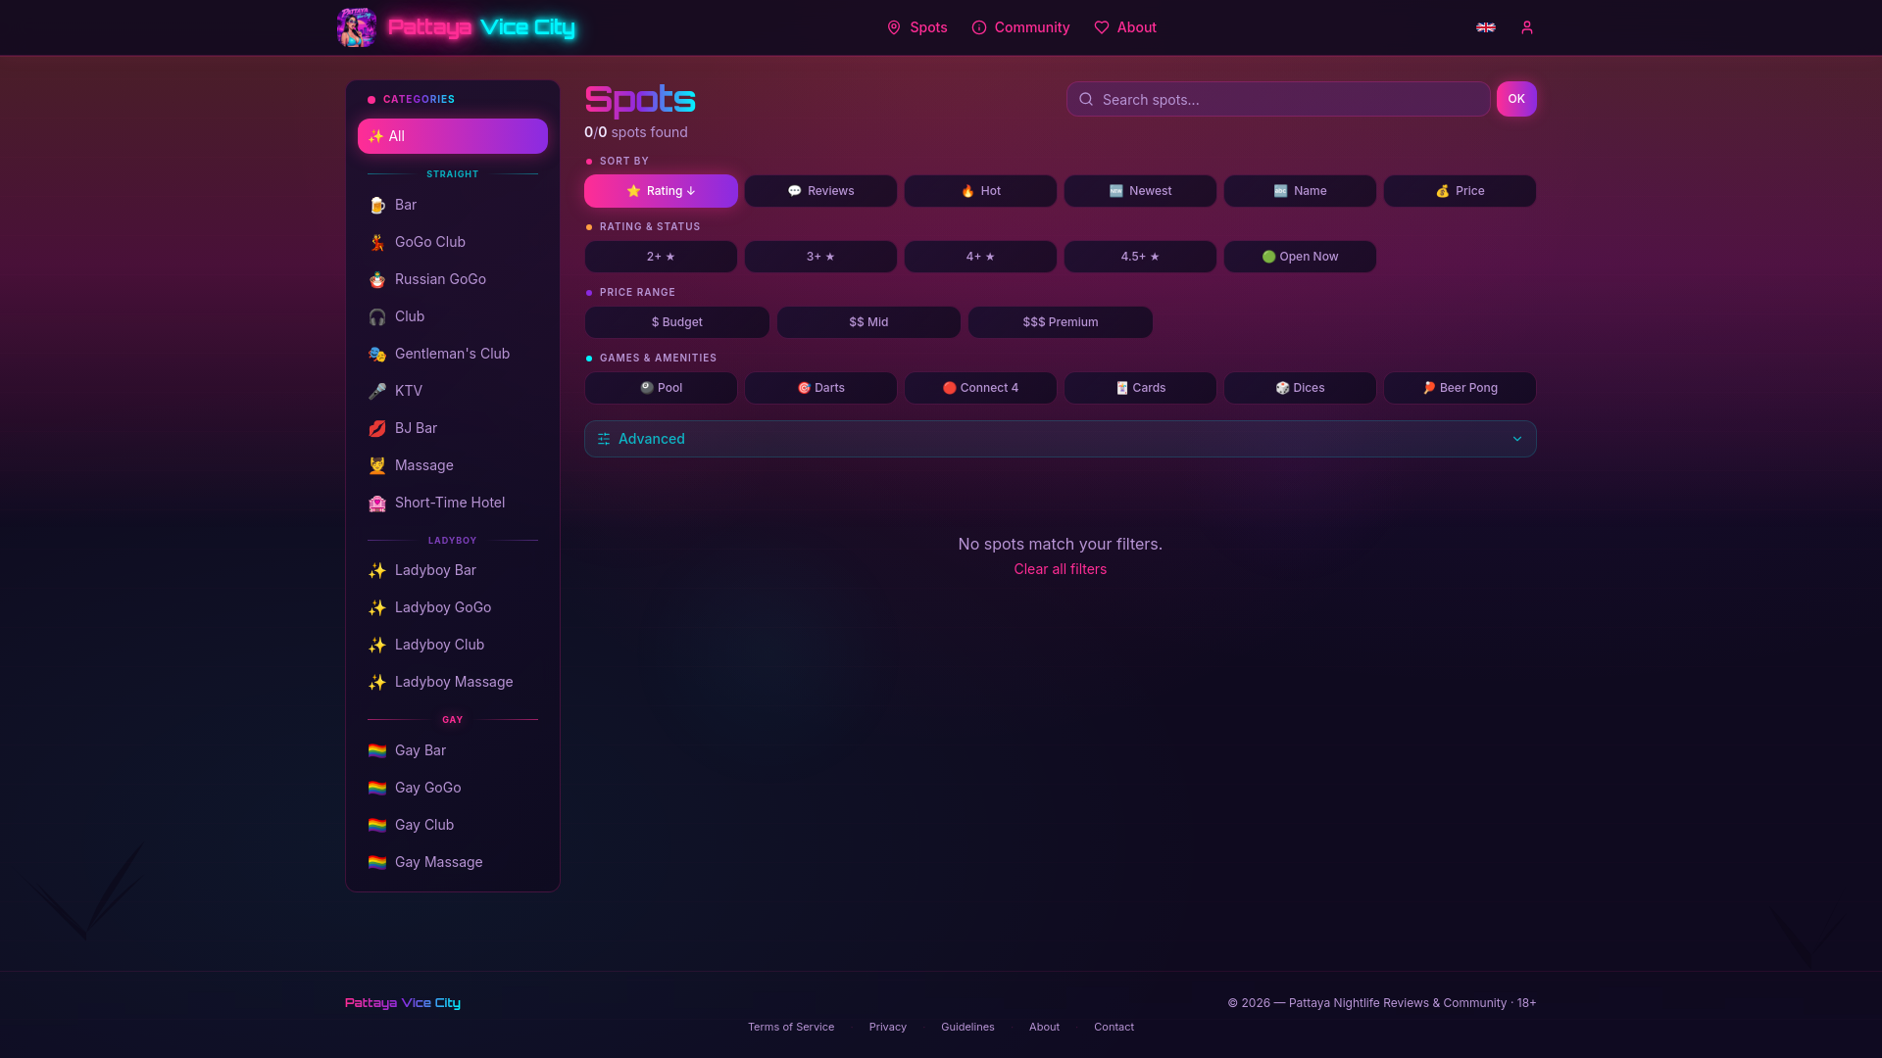Viewport: 1882px width, 1058px height.
Task: Toggle the $$ Mid price filter
Action: pos(868,322)
